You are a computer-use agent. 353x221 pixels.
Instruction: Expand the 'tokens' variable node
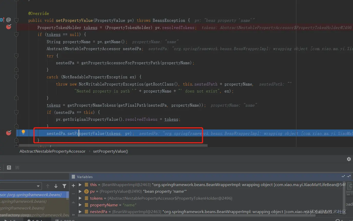(80, 198)
